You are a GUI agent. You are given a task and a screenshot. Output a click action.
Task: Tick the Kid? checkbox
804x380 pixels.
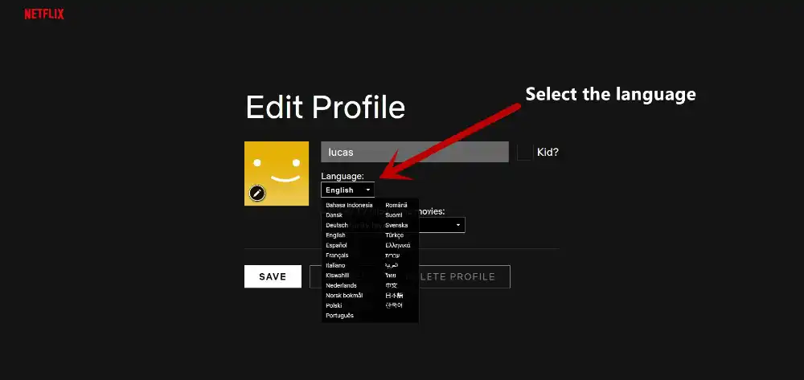(x=525, y=152)
